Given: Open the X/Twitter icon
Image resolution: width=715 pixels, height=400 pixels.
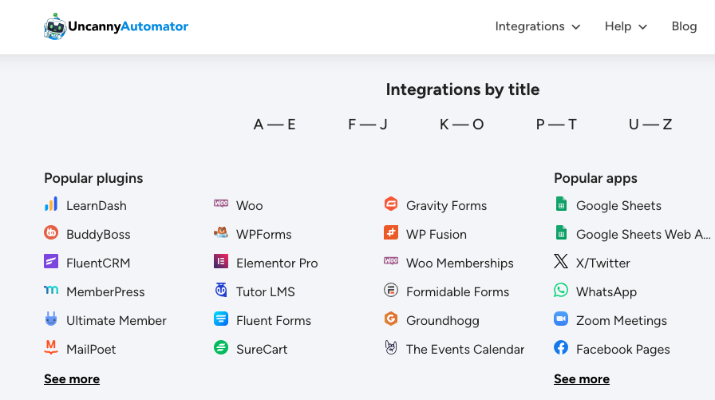Looking at the screenshot, I should [x=561, y=261].
